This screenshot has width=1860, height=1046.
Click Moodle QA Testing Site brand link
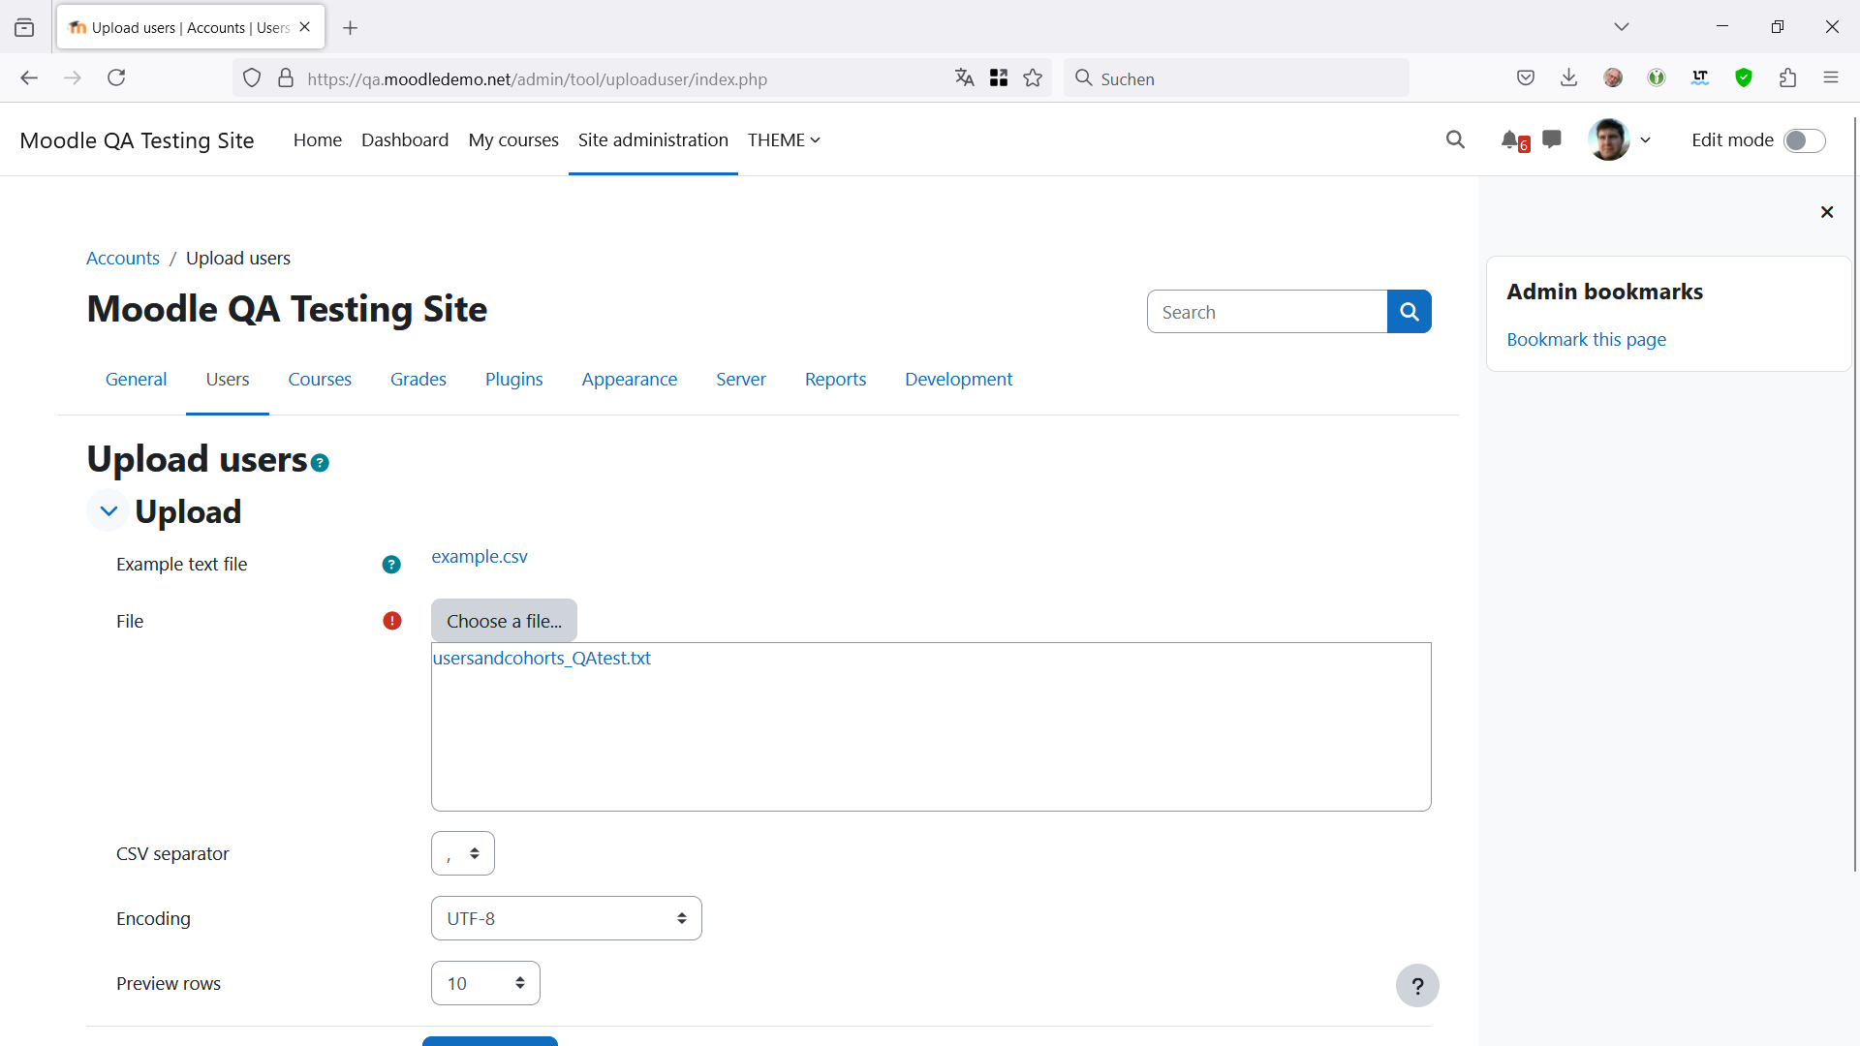coord(137,140)
